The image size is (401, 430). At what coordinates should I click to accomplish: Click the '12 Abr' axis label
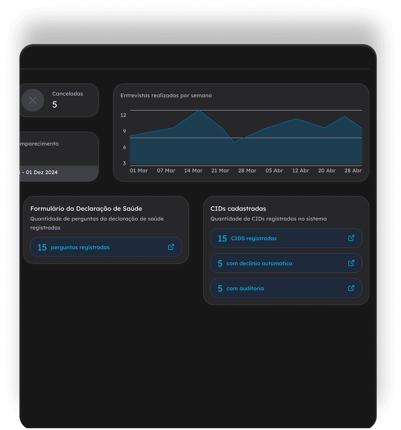[300, 171]
